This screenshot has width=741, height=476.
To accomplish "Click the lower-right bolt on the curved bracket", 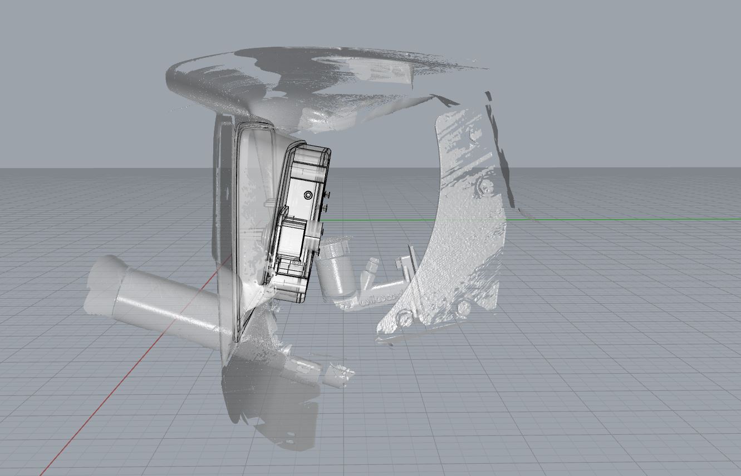I will (463, 307).
